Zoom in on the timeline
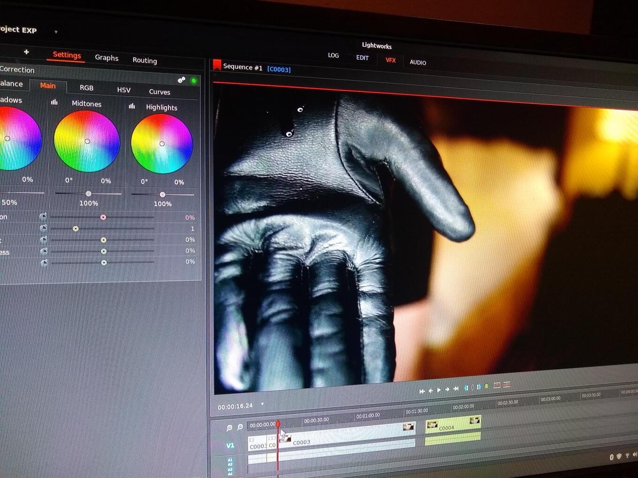Image resolution: width=638 pixels, height=478 pixels. tap(229, 427)
